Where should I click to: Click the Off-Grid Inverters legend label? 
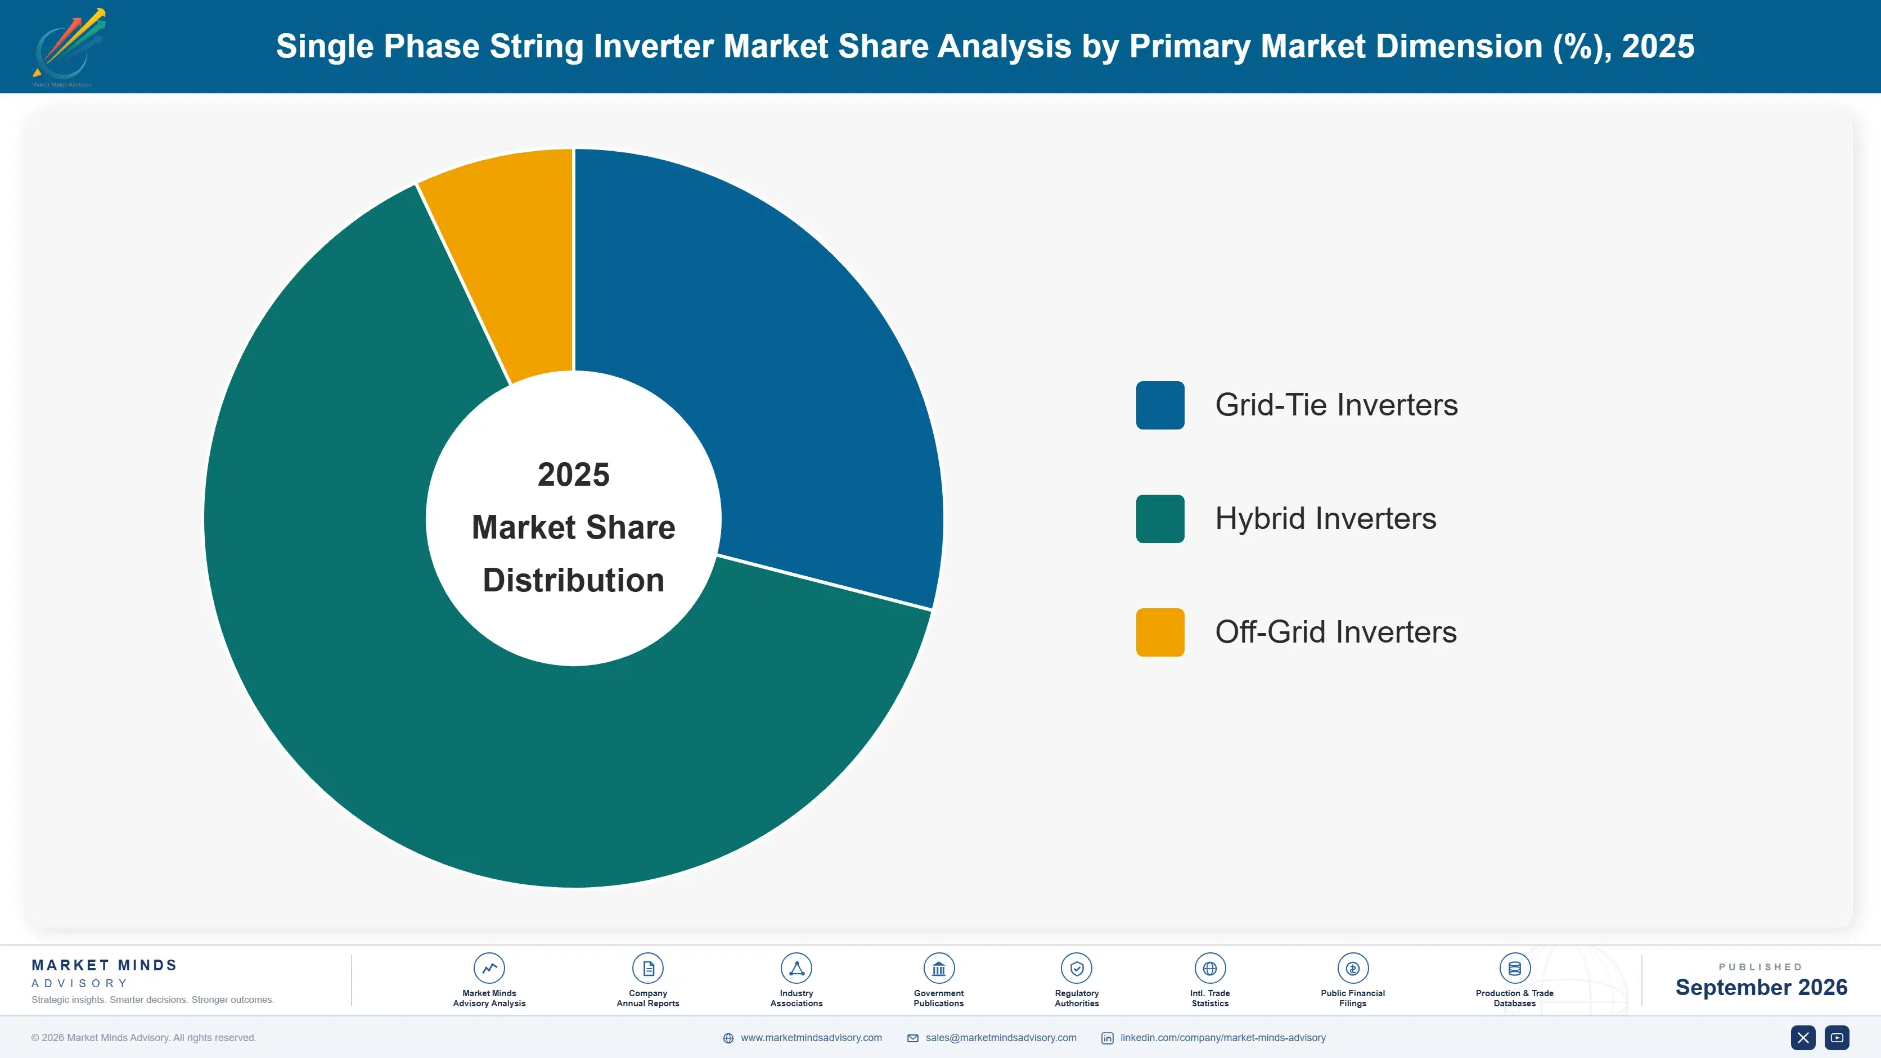1335,632
